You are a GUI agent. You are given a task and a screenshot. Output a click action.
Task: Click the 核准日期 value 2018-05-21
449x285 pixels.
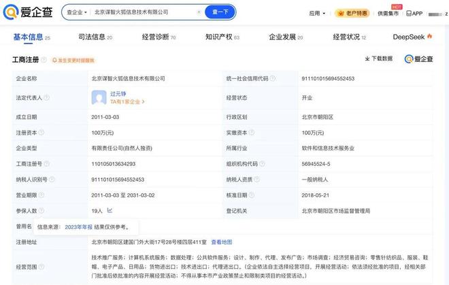click(x=315, y=195)
